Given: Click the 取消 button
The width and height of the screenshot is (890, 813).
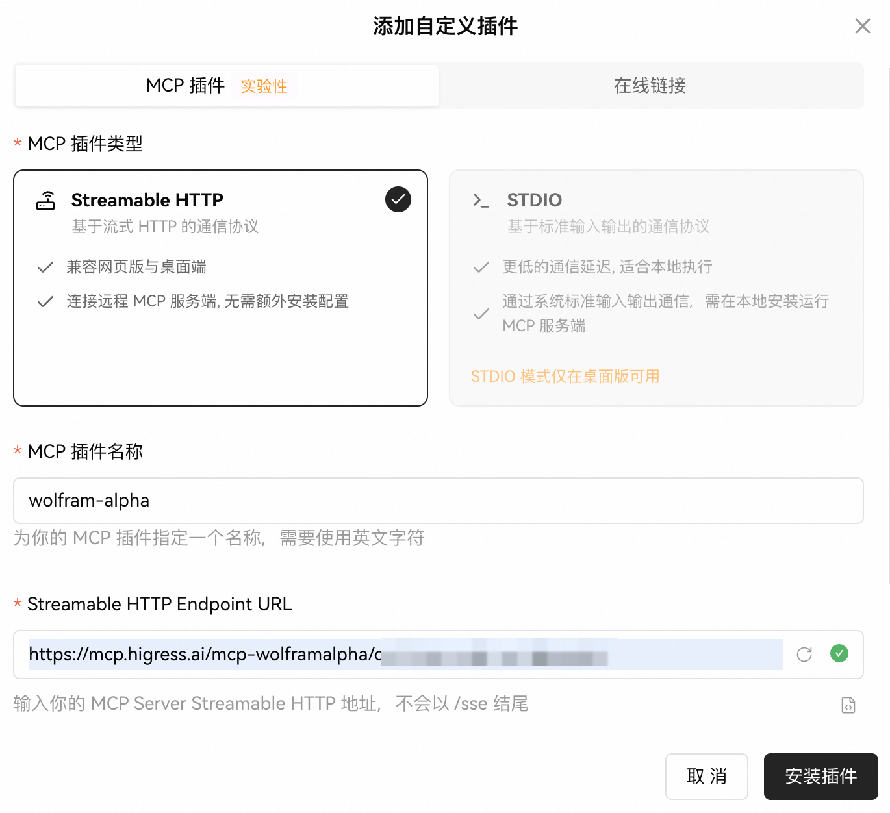Looking at the screenshot, I should click(706, 776).
